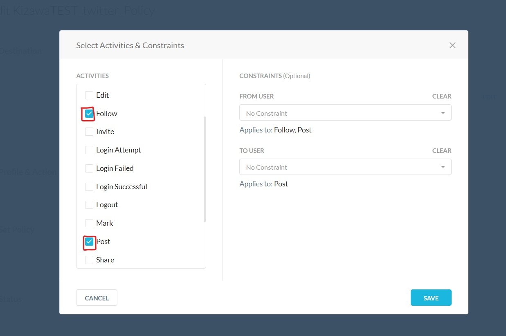Click the Mark label text
This screenshot has width=506, height=336.
(x=105, y=223)
